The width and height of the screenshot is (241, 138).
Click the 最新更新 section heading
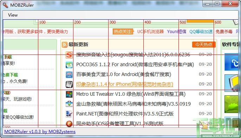click(78, 44)
